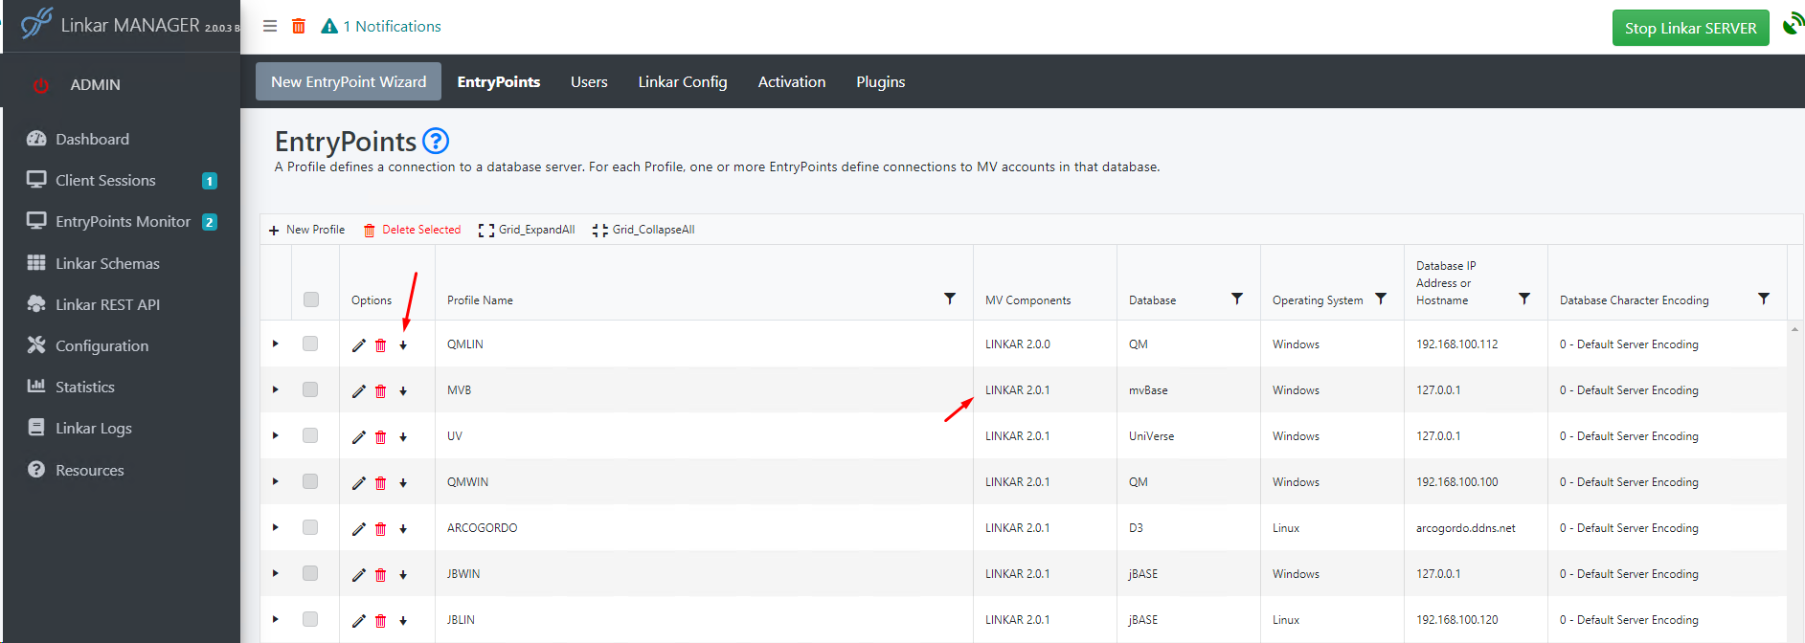
Task: Edit the MVB profile with pencil icon
Action: coord(359,391)
